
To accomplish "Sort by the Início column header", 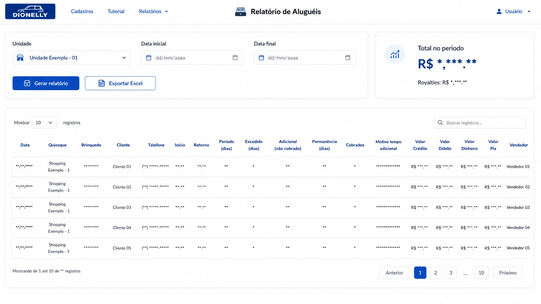I will (x=180, y=145).
